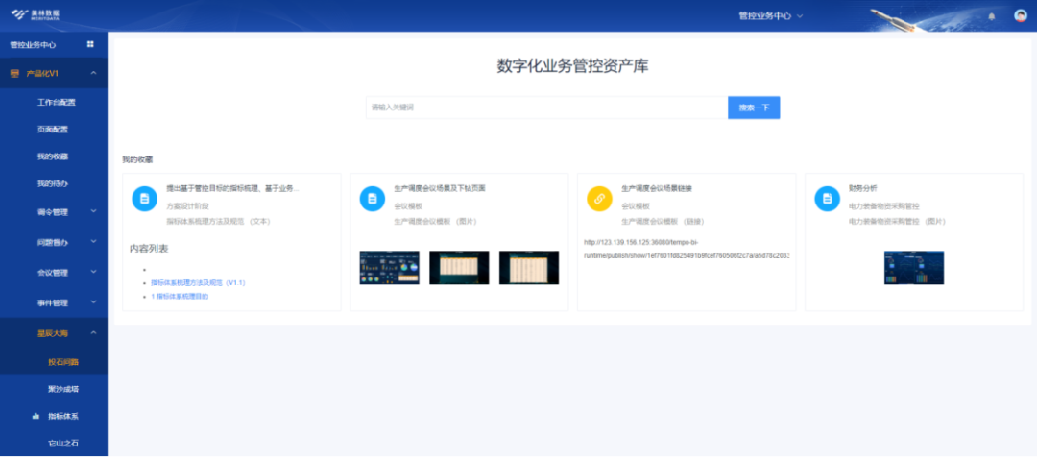Click the 产品化V1 menu icon in sidebar
Screen dimensions: 1037x457
pos(13,73)
